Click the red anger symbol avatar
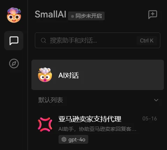The width and height of the screenshot is (167, 150). [x=45, y=125]
